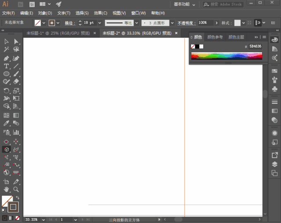Activate the highlighted cube plugin tool
This screenshot has height=223, width=281.
click(7, 149)
